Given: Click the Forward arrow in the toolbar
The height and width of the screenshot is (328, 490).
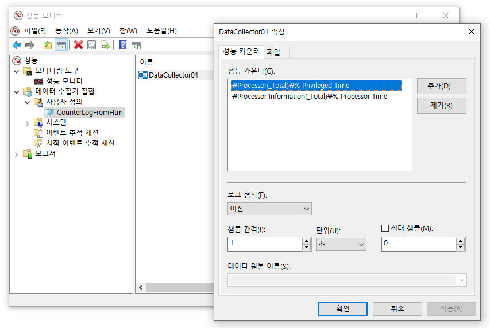Looking at the screenshot, I should coord(30,45).
